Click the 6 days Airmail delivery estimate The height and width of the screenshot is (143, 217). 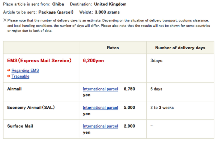click(x=156, y=89)
